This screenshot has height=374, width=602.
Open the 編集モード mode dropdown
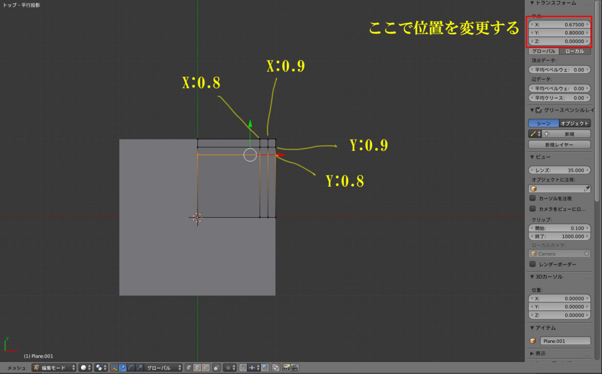coord(54,368)
